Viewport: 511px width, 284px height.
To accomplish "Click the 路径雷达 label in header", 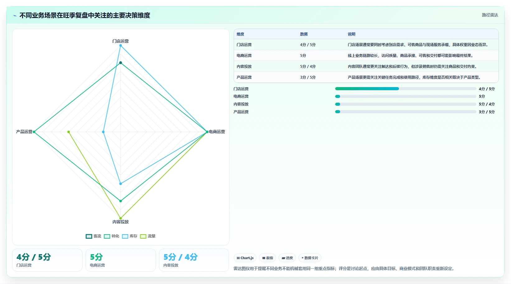I will 490,15.
